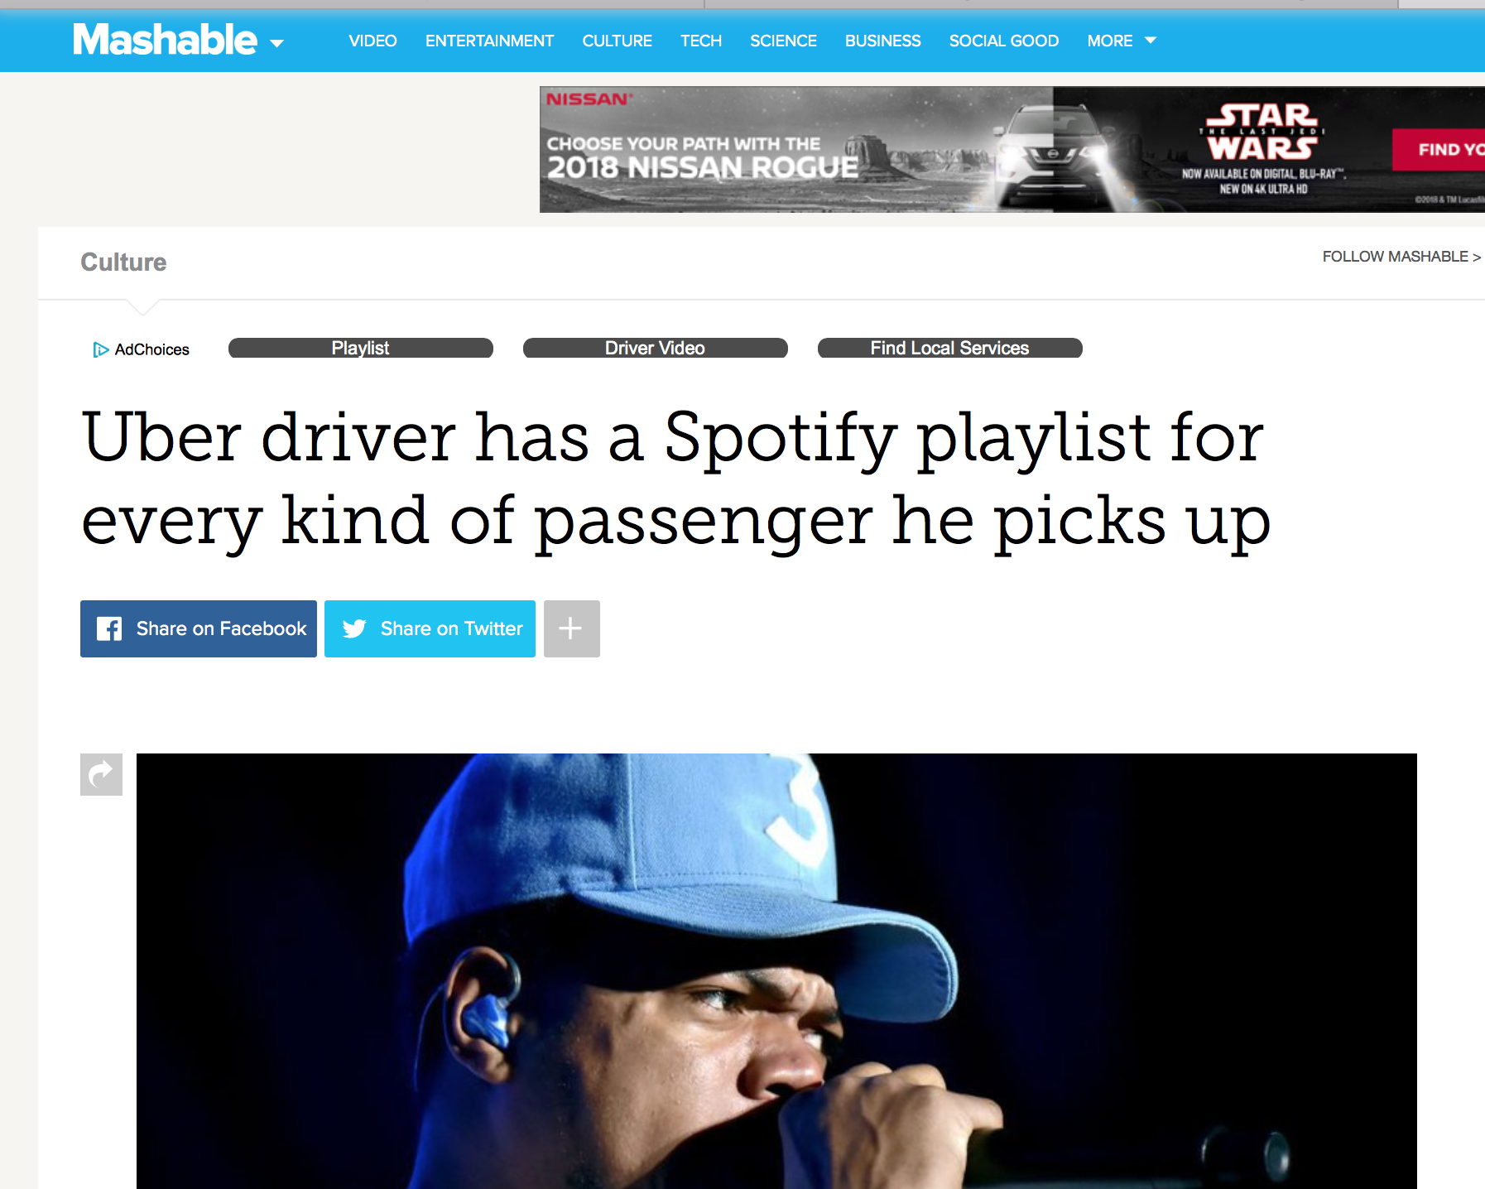Screen dimensions: 1485x1189
Task: Select the SOCIAL GOOD menu item
Action: (x=1003, y=41)
